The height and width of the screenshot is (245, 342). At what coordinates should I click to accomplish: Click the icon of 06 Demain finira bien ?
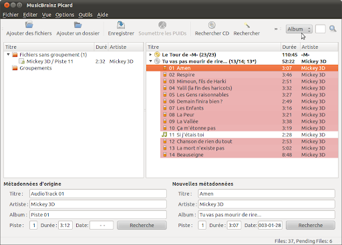[x=165, y=101]
